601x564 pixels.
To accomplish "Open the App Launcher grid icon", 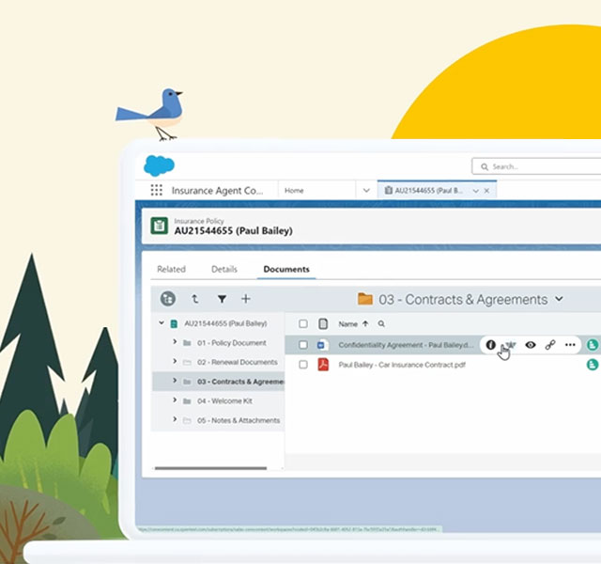I will tap(156, 190).
